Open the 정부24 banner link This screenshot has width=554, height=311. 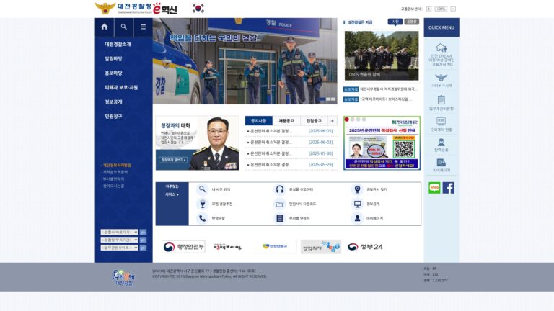365,247
